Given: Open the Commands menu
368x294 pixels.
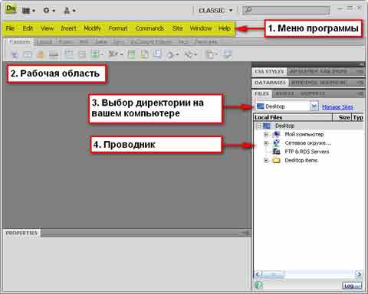Looking at the screenshot, I should [149, 28].
